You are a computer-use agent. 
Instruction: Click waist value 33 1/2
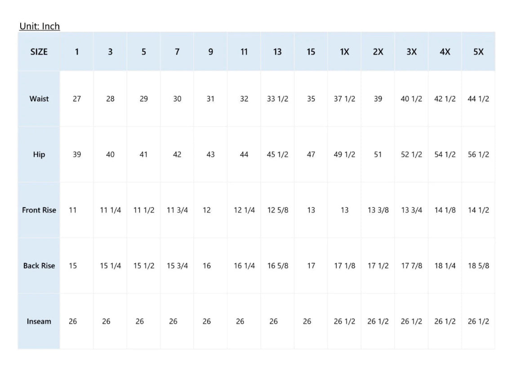coord(277,99)
